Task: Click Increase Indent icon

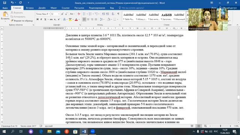Action: tap(108, 14)
